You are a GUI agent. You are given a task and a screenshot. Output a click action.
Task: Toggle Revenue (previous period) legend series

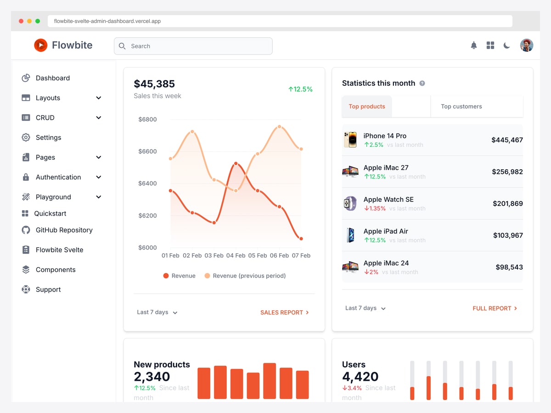tap(245, 276)
